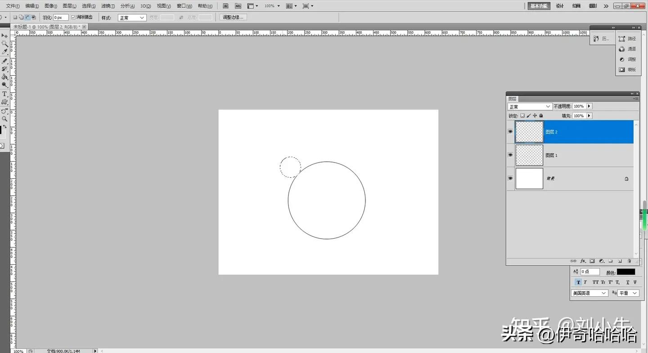Select the Type (T) tool
The image size is (648, 353).
pos(4,94)
